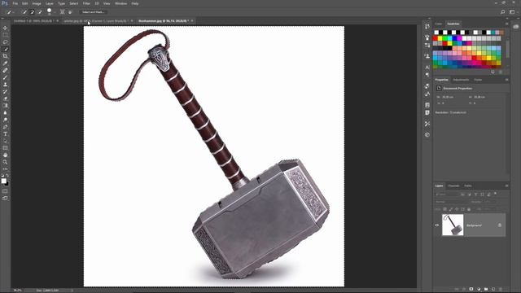This screenshot has width=521, height=293.
Task: Open Layers panel menu
Action: pyautogui.click(x=506, y=186)
